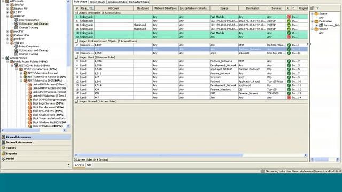Click the Firewall Assurance workspace icon
342x192 pixels.
4,137
